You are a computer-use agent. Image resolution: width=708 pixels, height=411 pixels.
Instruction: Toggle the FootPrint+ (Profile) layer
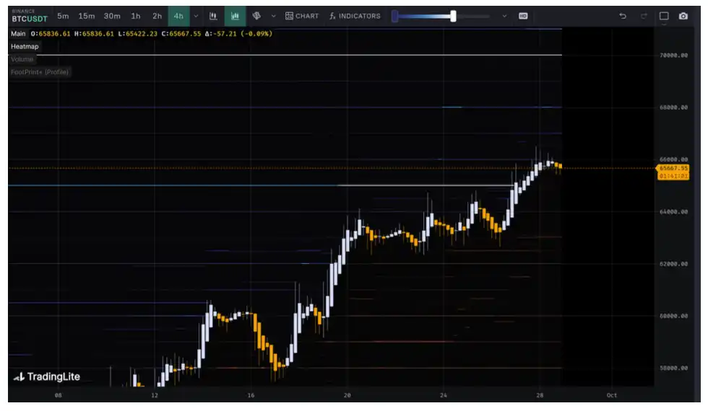pyautogui.click(x=40, y=72)
